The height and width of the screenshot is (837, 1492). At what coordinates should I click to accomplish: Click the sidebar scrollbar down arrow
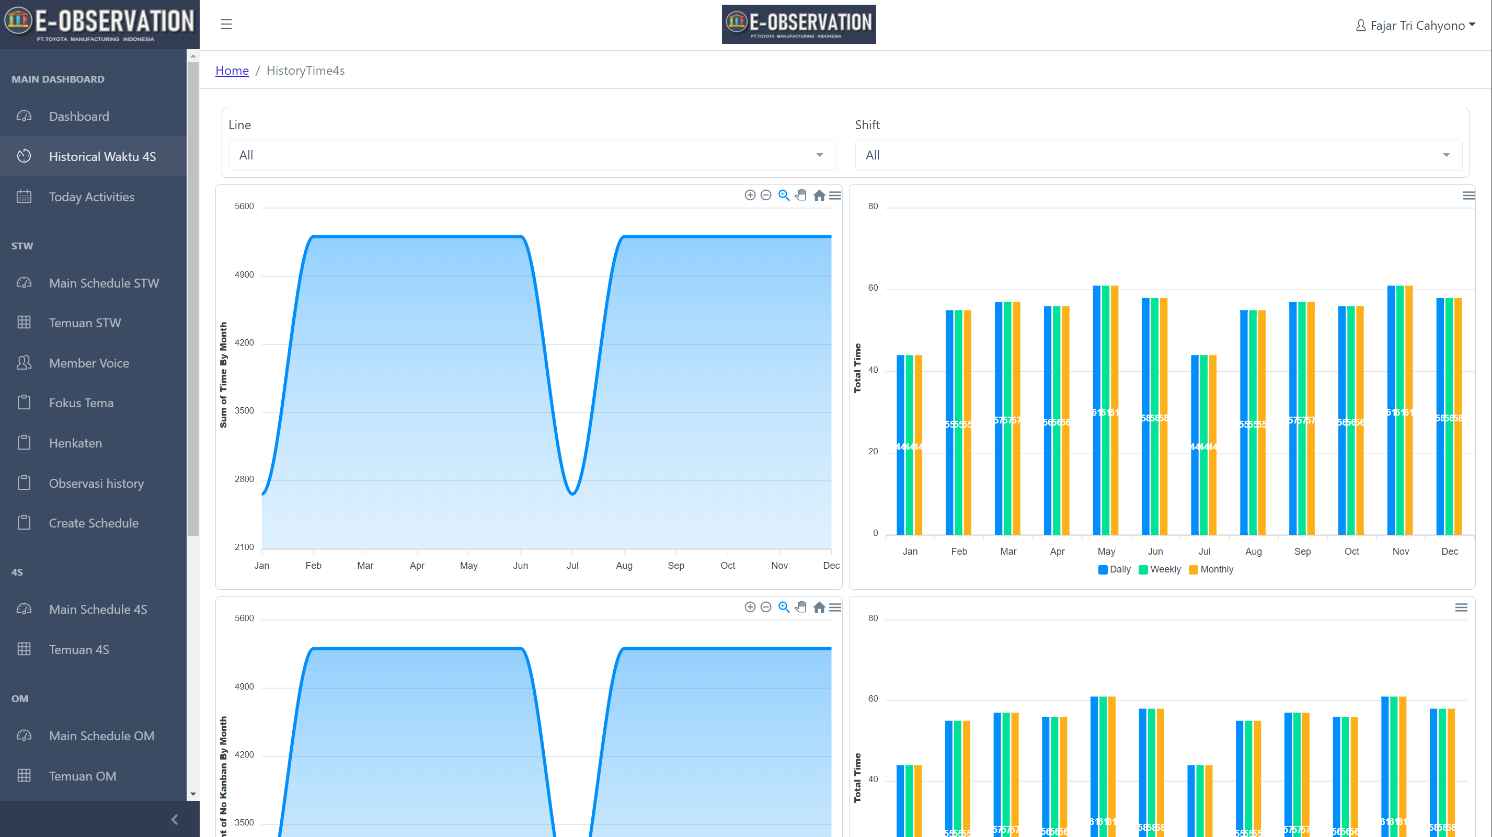tap(193, 794)
